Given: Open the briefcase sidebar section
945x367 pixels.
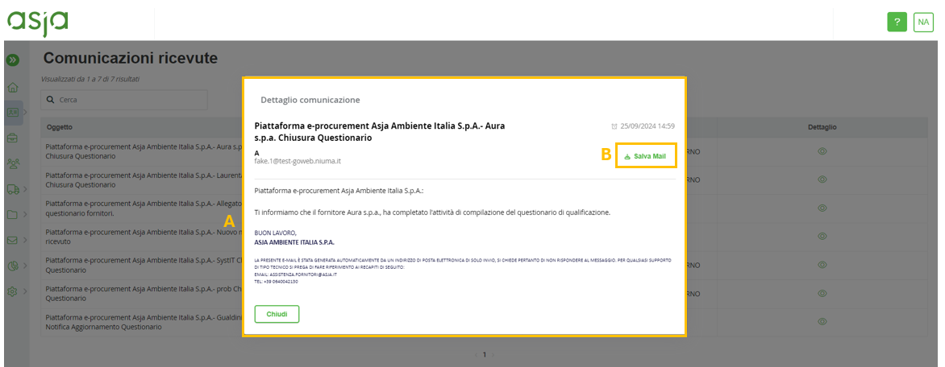Looking at the screenshot, I should pos(13,138).
